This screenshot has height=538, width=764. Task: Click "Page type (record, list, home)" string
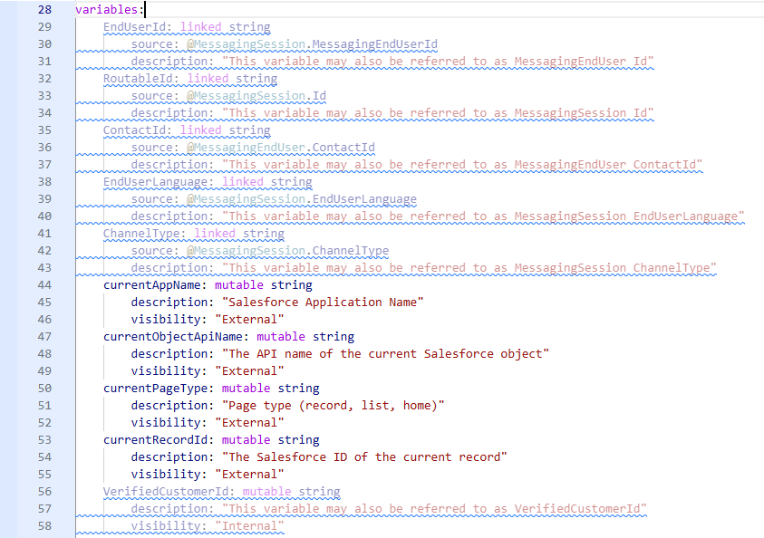[x=334, y=406]
